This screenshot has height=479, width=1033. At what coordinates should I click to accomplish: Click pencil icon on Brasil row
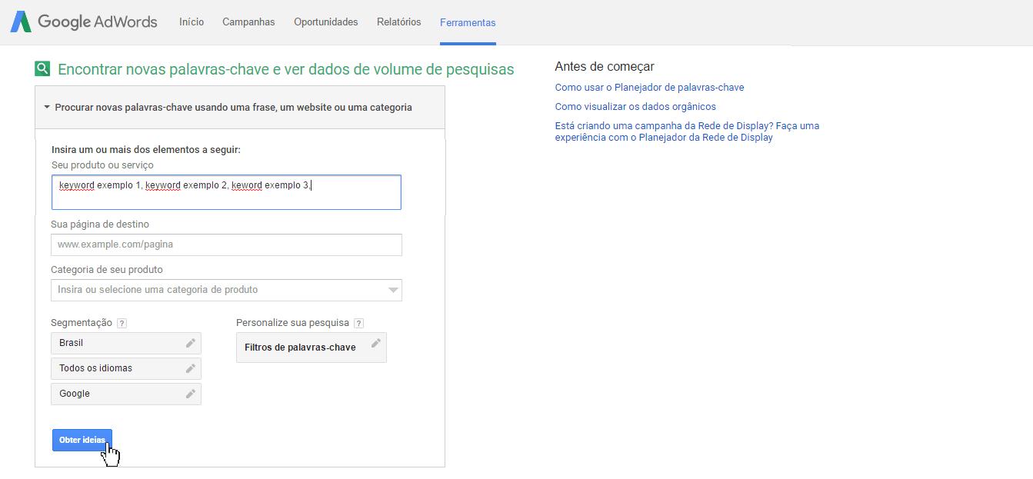pos(190,343)
